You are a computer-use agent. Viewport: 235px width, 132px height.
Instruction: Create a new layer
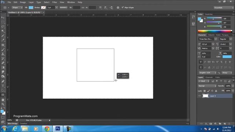click(224, 124)
